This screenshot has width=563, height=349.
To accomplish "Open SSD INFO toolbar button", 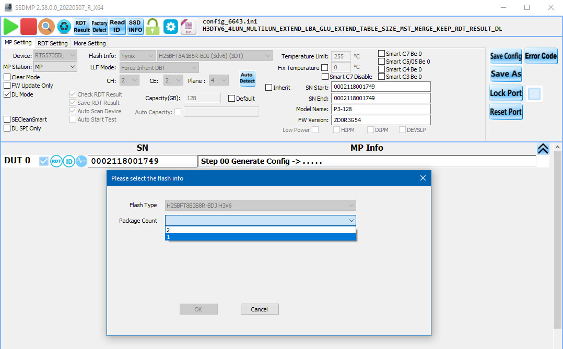I will (x=135, y=27).
